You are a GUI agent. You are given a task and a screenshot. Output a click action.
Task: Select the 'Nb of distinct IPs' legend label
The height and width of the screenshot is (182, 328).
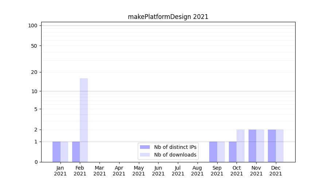pyautogui.click(x=175, y=147)
